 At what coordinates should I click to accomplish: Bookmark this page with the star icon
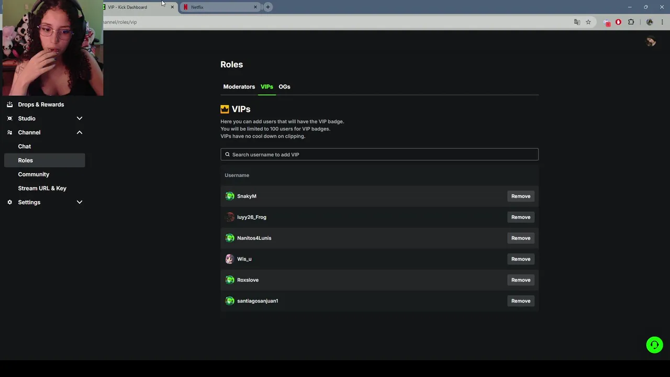pyautogui.click(x=588, y=22)
